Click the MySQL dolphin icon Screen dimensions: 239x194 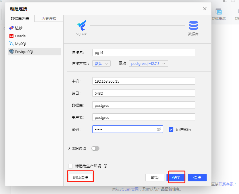coord(11,44)
